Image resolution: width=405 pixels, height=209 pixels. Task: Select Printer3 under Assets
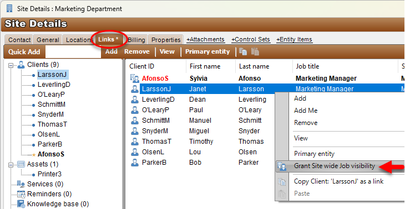49,174
